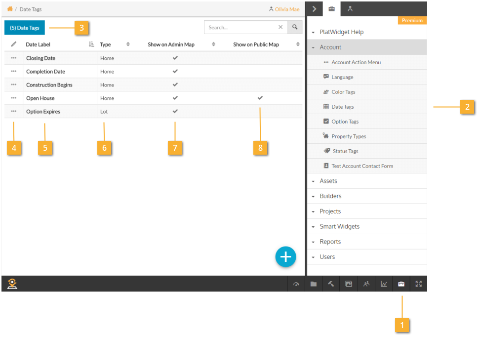Toggle Show on Admin Map for Completion Date
This screenshot has width=480, height=338.
pyautogui.click(x=175, y=71)
